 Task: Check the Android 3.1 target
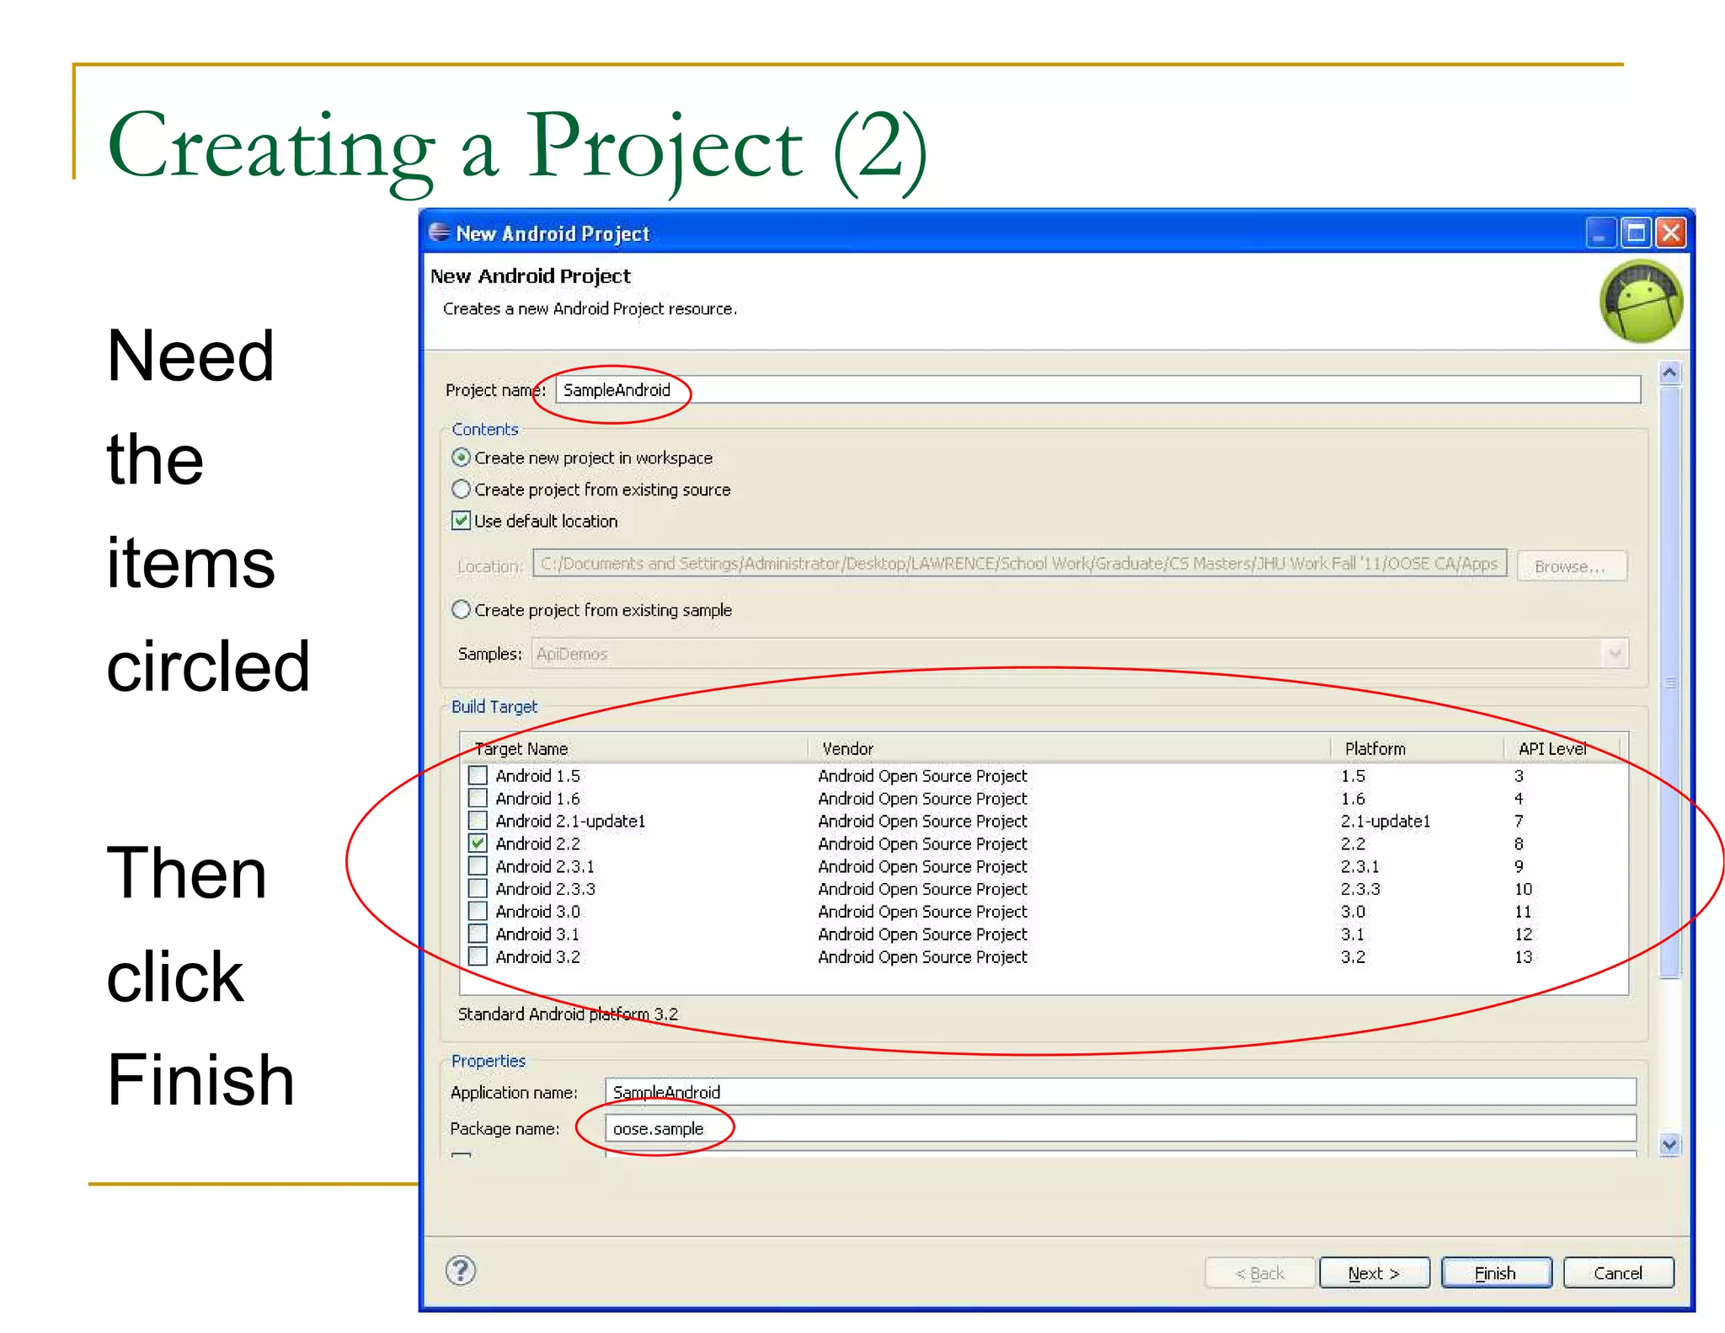pos(478,934)
